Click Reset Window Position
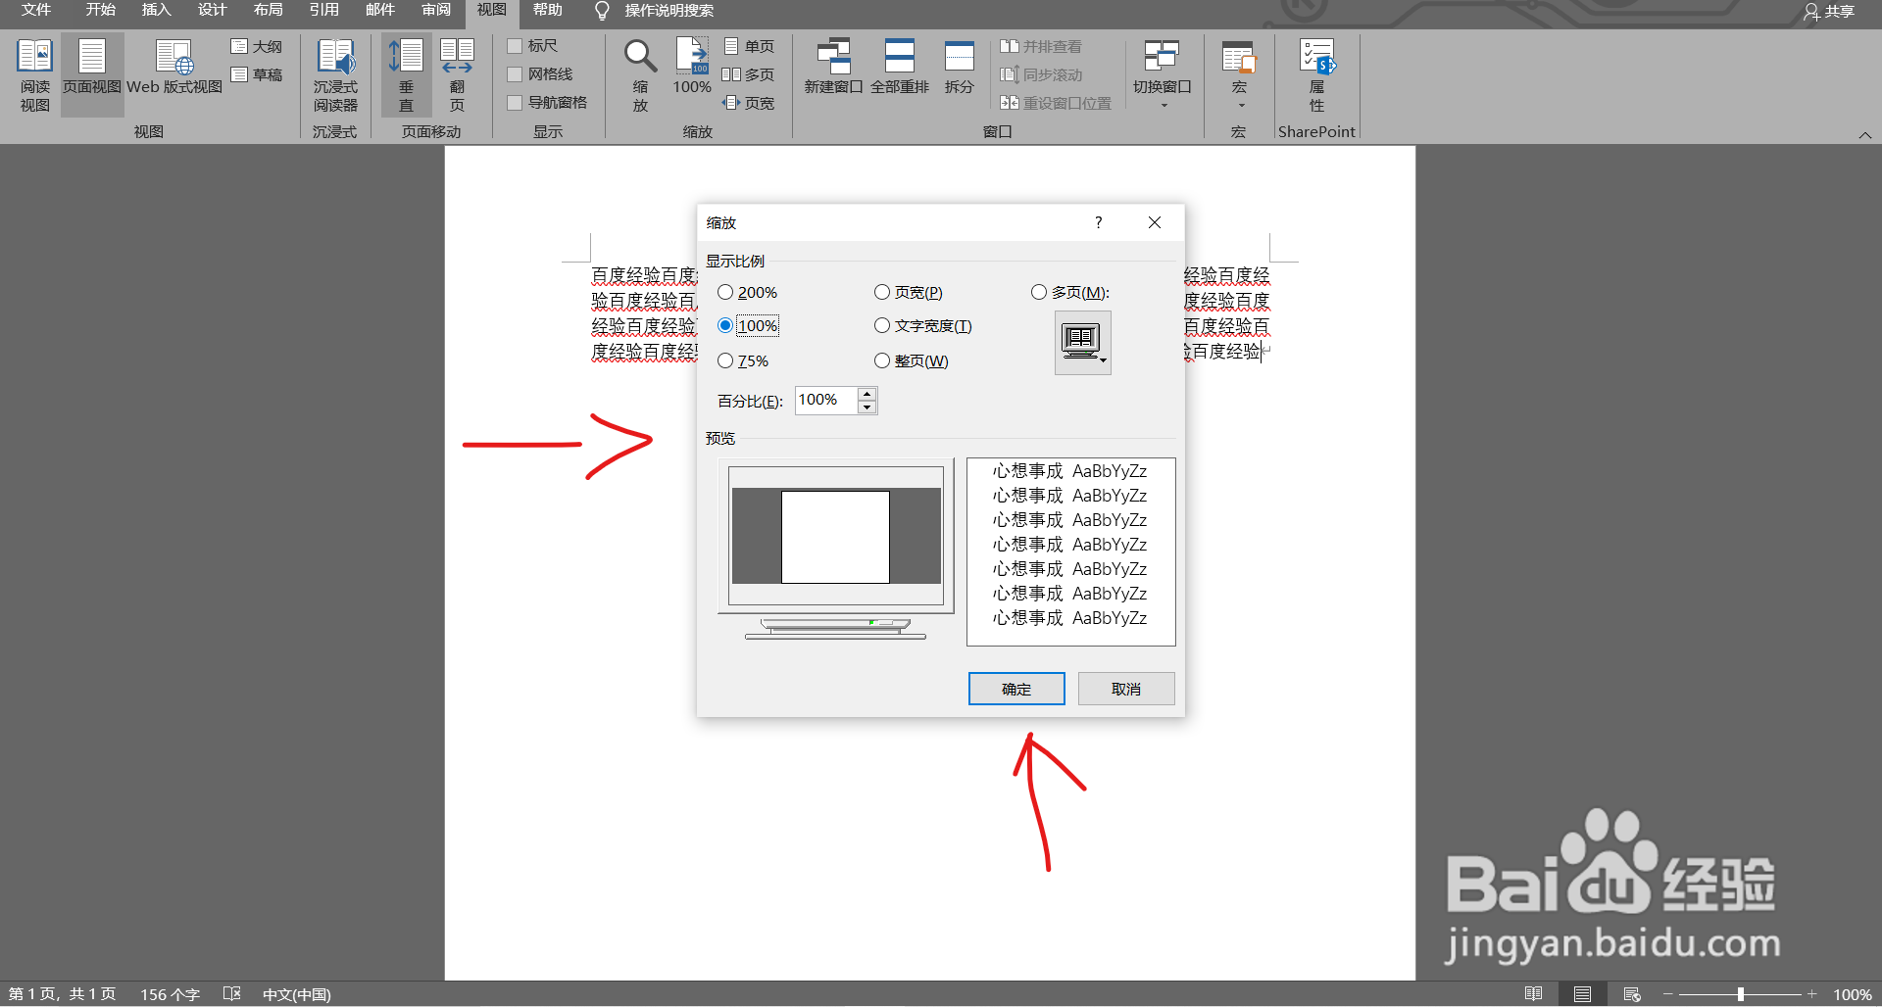This screenshot has height=1007, width=1882. click(1056, 103)
